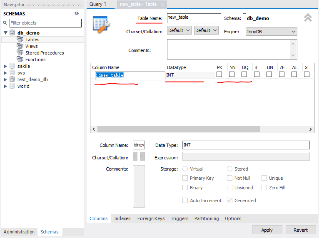Click the Comments box scroll up arrow
The width and height of the screenshot is (319, 238).
click(x=293, y=44)
